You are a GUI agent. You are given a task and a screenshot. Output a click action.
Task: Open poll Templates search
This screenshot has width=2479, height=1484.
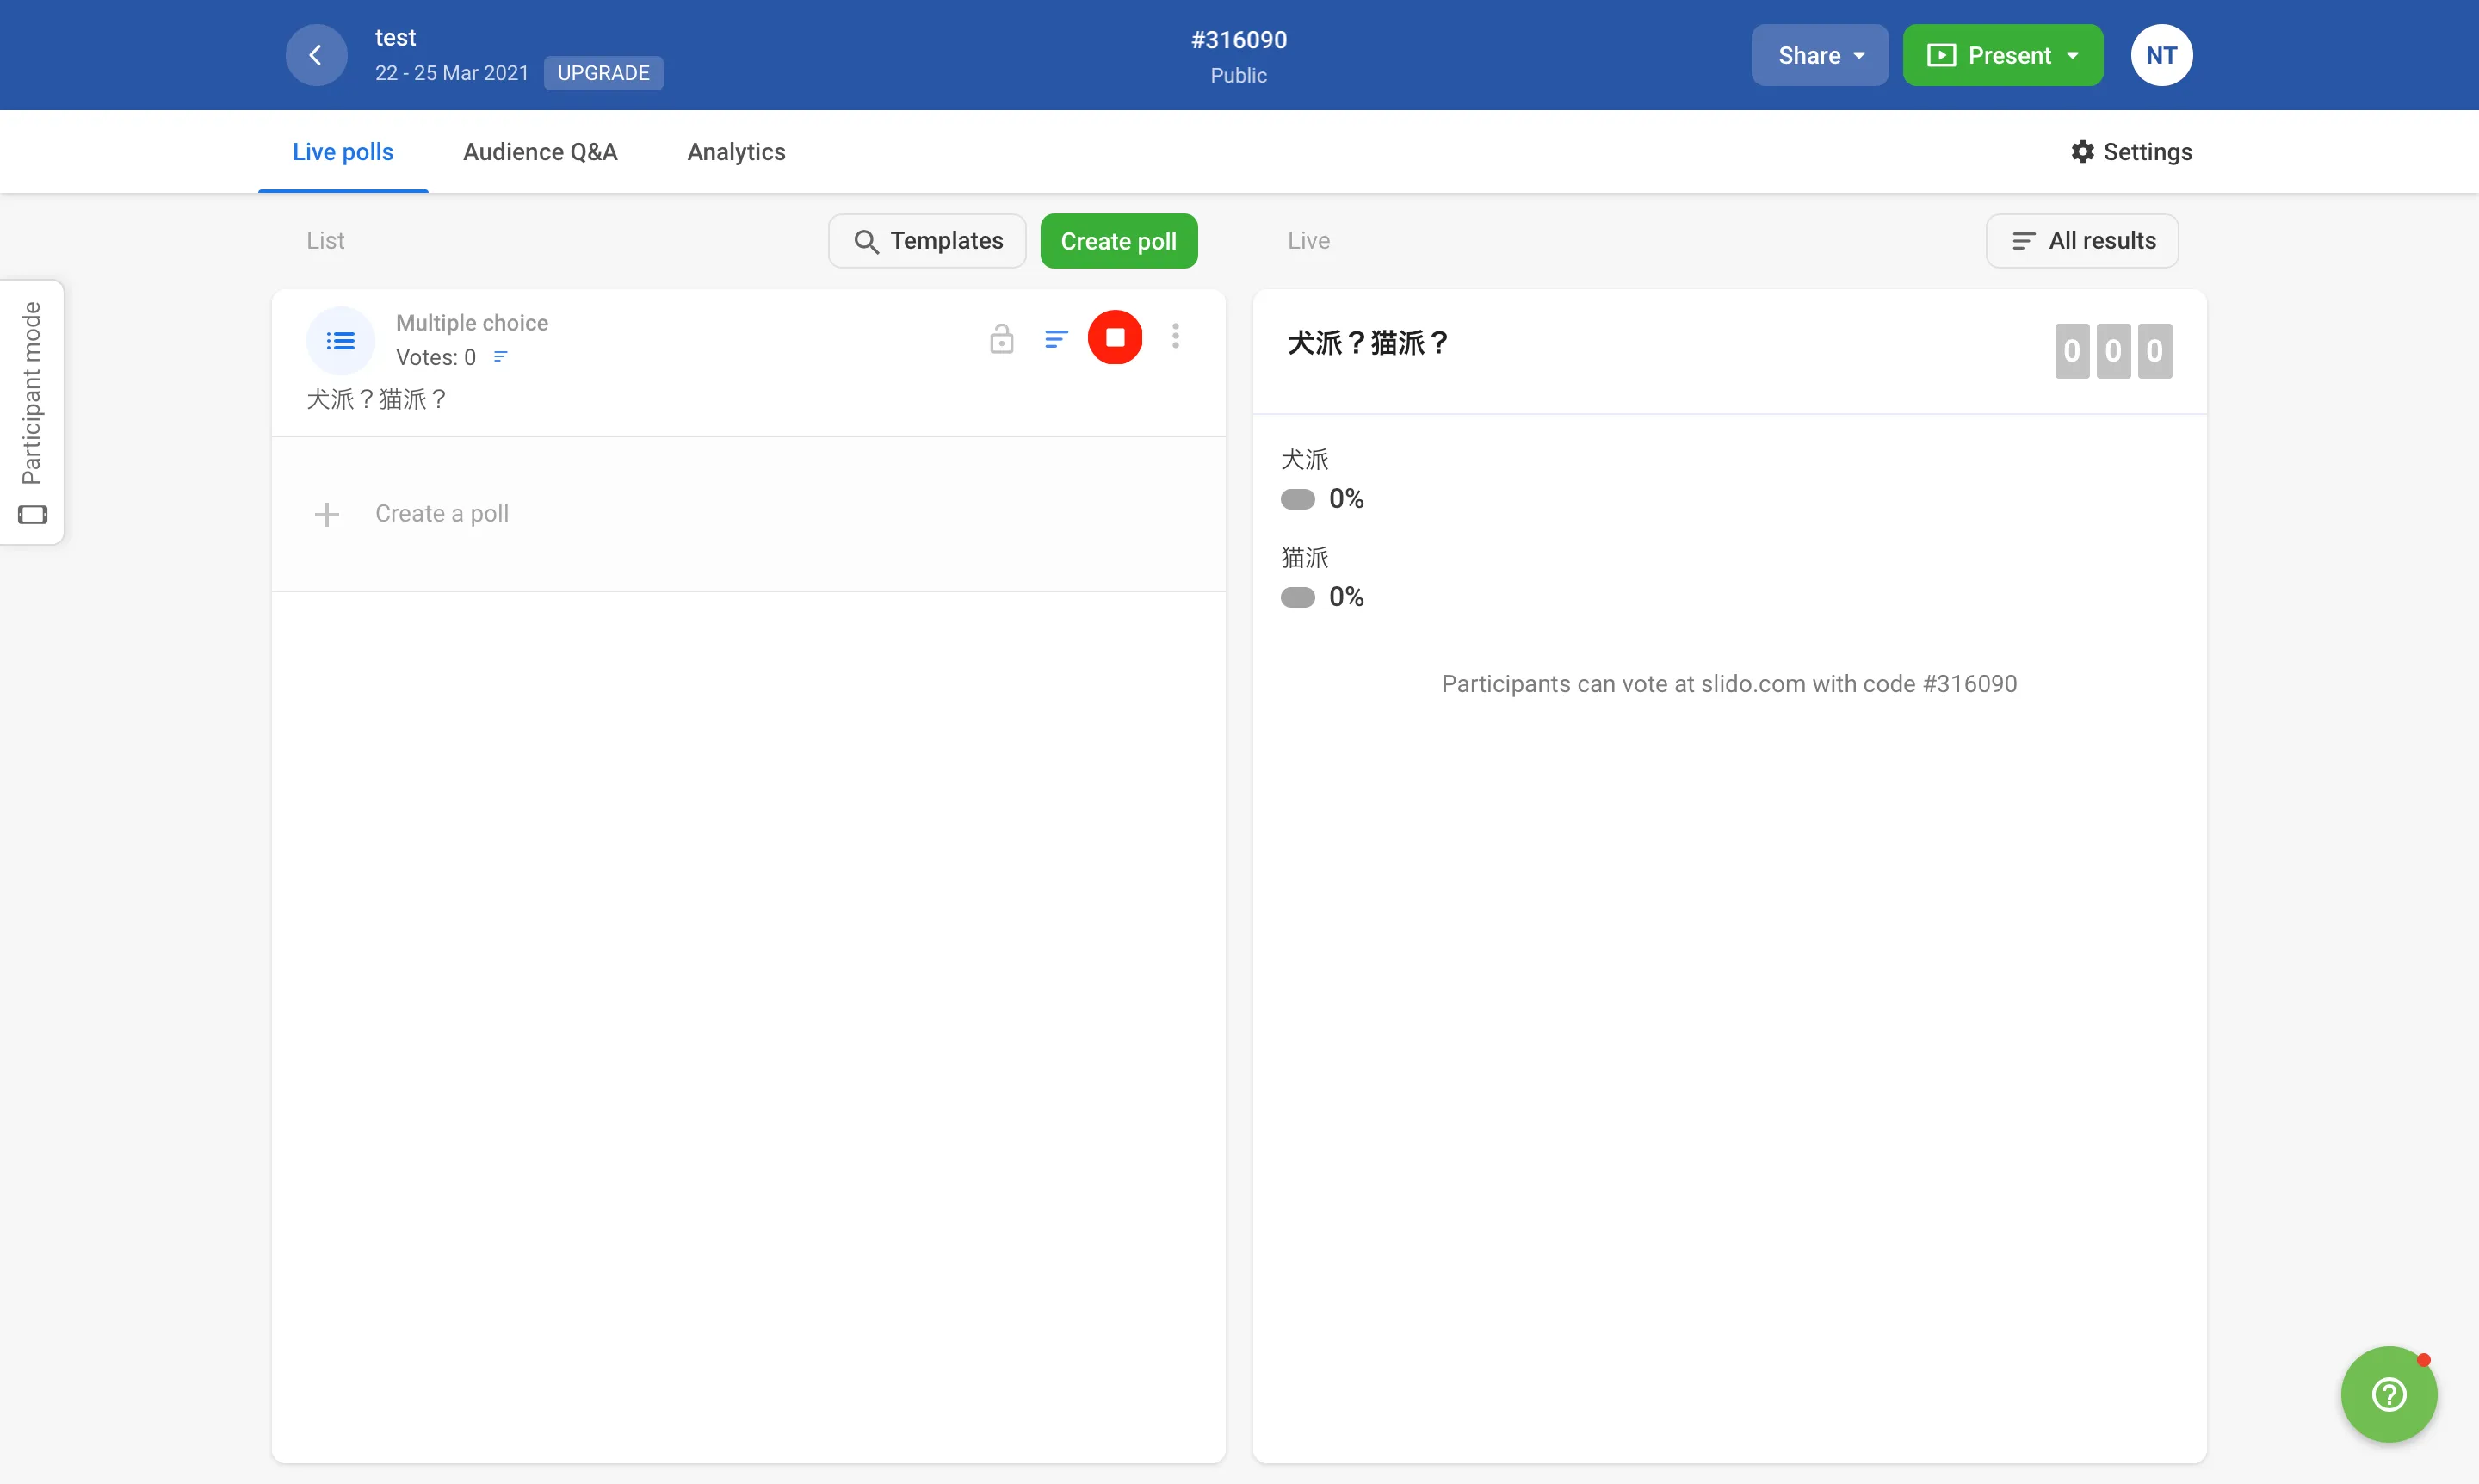point(927,241)
